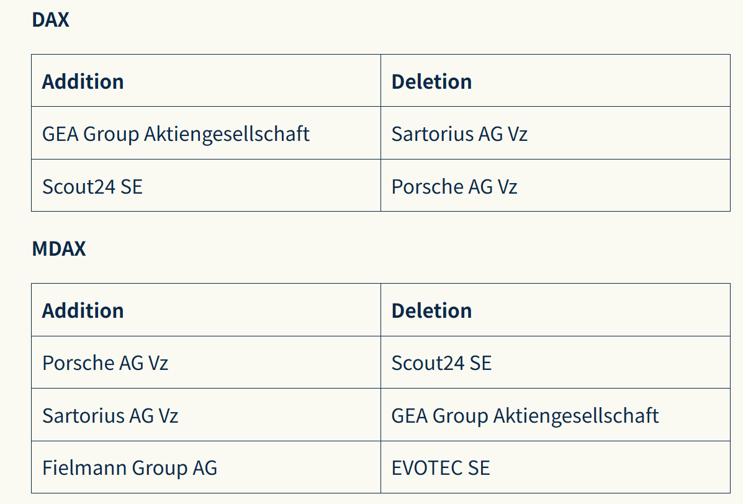Image resolution: width=743 pixels, height=504 pixels.
Task: Click the DAX section heading
Action: pyautogui.click(x=50, y=20)
